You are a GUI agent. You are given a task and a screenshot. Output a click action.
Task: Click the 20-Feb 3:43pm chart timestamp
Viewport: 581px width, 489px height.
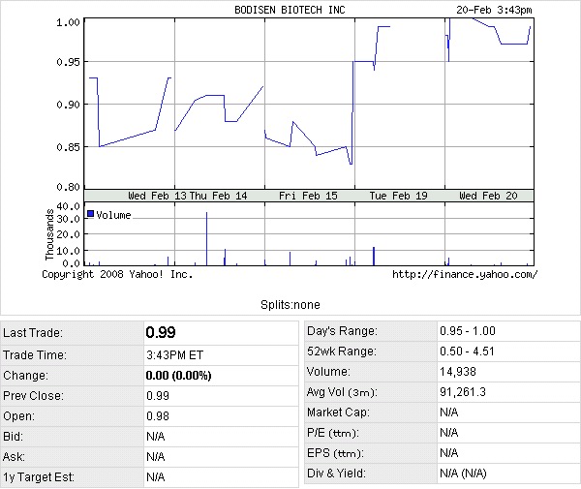pos(493,10)
